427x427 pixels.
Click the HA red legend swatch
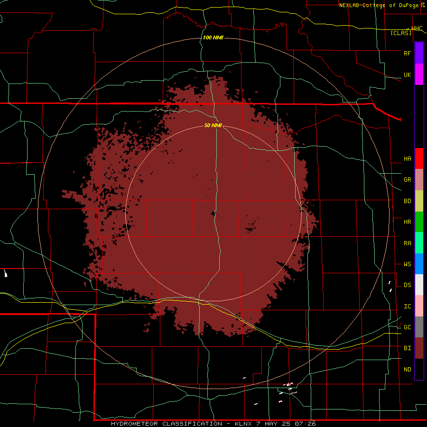coord(419,158)
